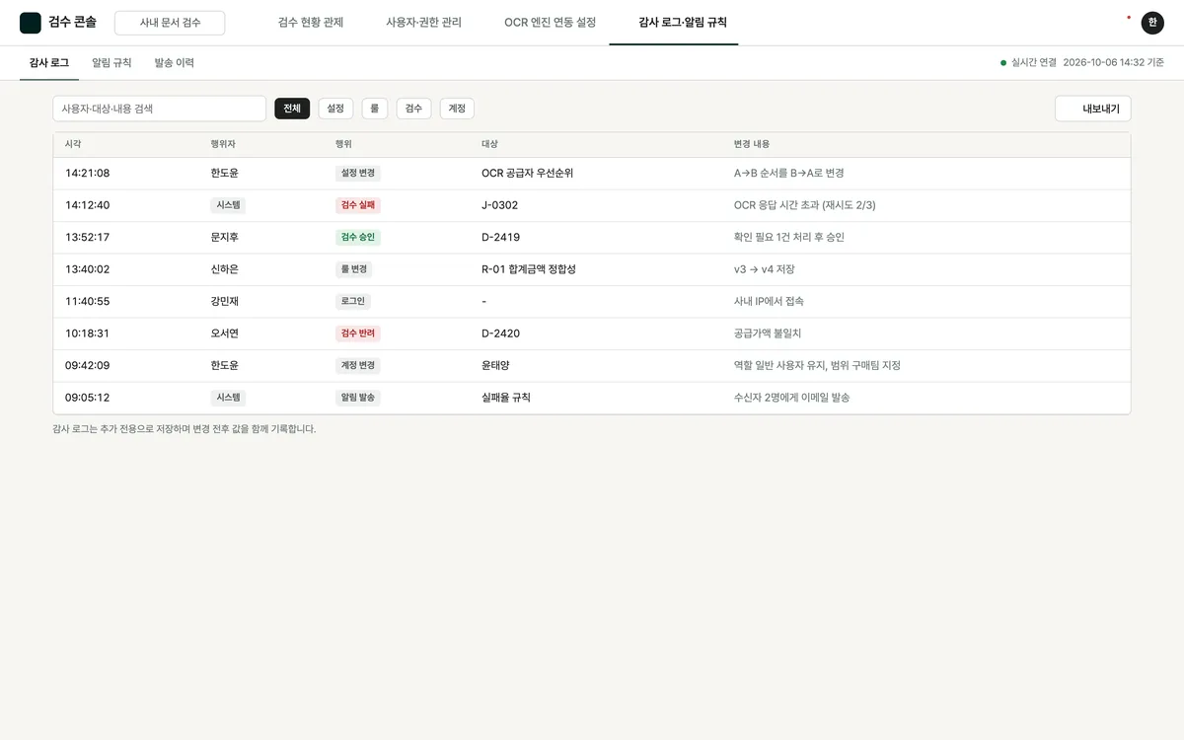Click the 실시간 연결 status indicator
Screen dimensions: 1184x740
(1028, 62)
